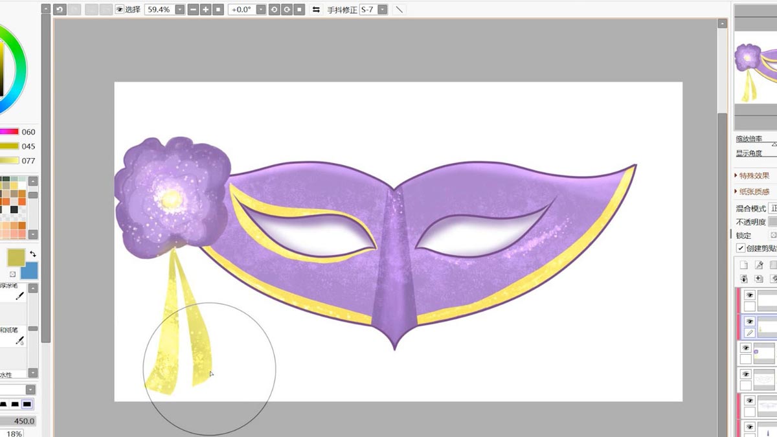Select the olive-yellow foreground color swatch
The height and width of the screenshot is (437, 777).
(x=16, y=257)
